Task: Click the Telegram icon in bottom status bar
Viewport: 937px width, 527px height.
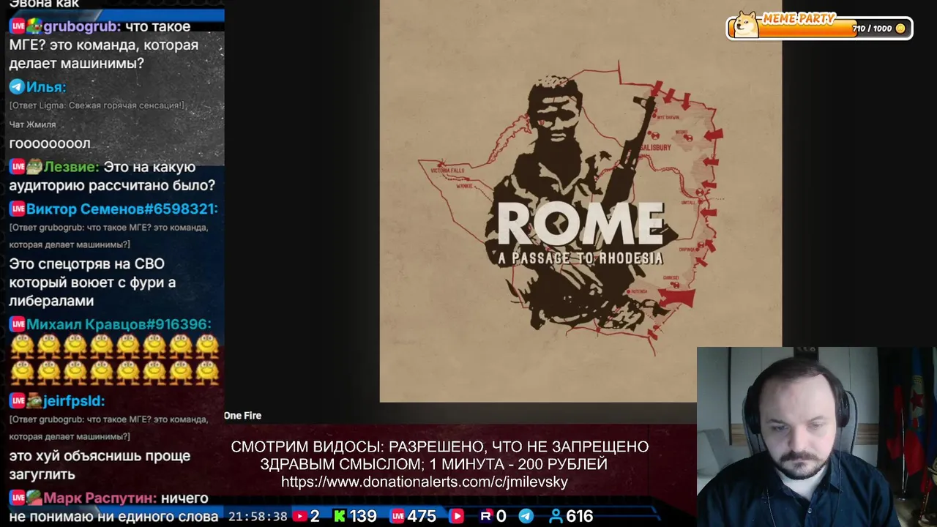Action: coord(526,516)
